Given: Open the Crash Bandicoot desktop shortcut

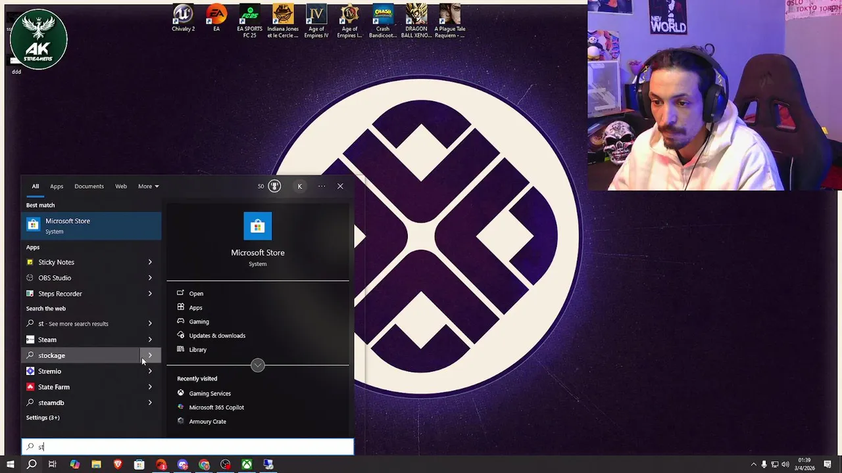Looking at the screenshot, I should (383, 21).
